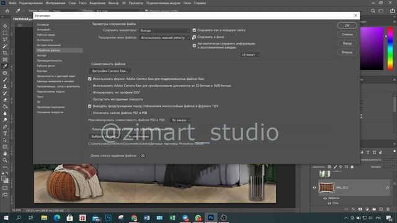Open the Изображение menu
This screenshot has height=223, width=397.
coord(55,3)
